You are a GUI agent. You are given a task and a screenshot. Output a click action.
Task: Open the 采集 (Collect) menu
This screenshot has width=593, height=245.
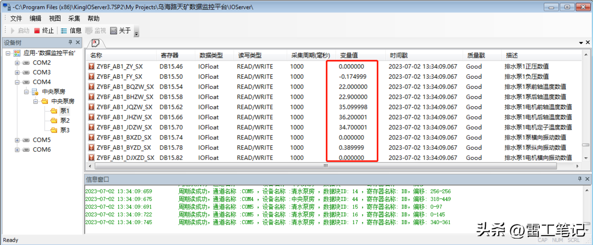(x=74, y=18)
